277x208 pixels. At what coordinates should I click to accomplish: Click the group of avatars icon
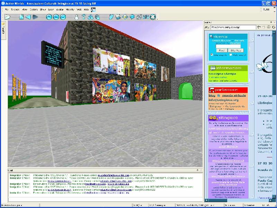[x=91, y=17]
